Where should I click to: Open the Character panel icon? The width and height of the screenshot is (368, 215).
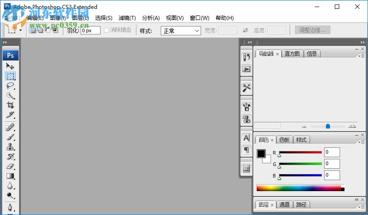coord(246,138)
